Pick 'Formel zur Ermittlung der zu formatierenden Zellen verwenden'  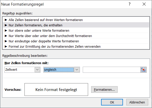pos(76,46)
